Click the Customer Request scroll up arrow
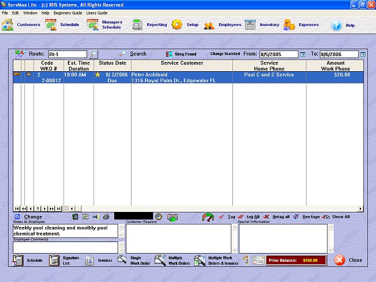The image size is (376, 282). [x=235, y=227]
